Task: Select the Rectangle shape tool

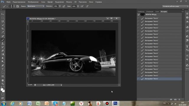Action: [x=3, y=76]
